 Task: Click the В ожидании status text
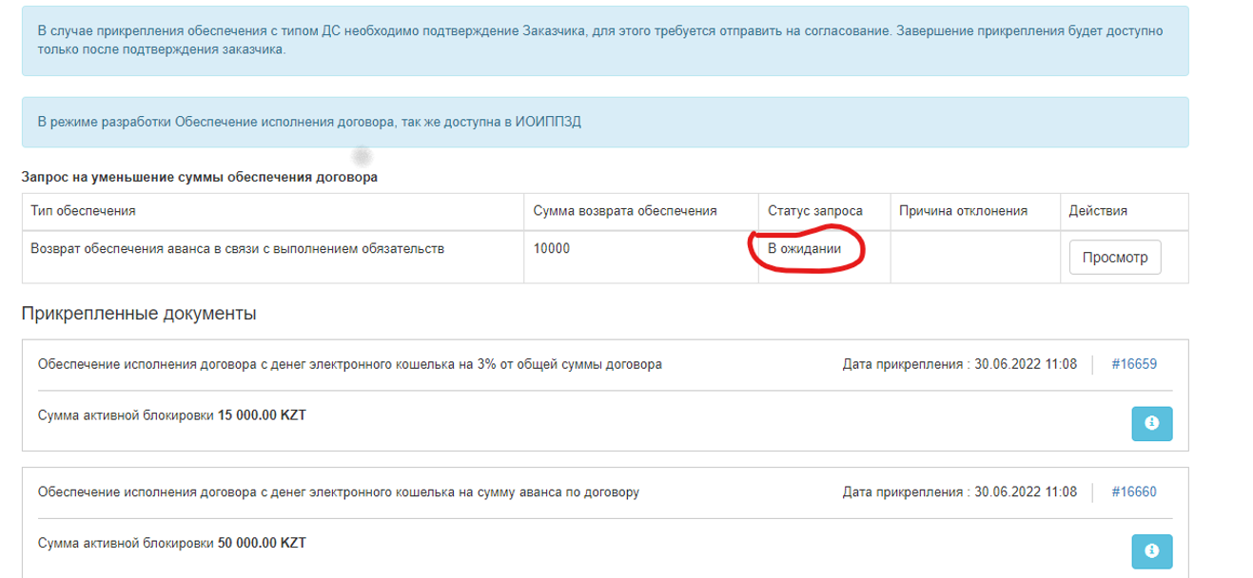pos(805,249)
